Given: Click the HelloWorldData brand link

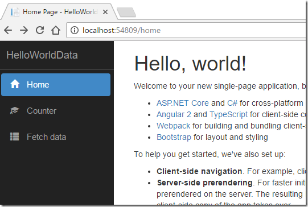Looking at the screenshot, I should coord(42,55).
